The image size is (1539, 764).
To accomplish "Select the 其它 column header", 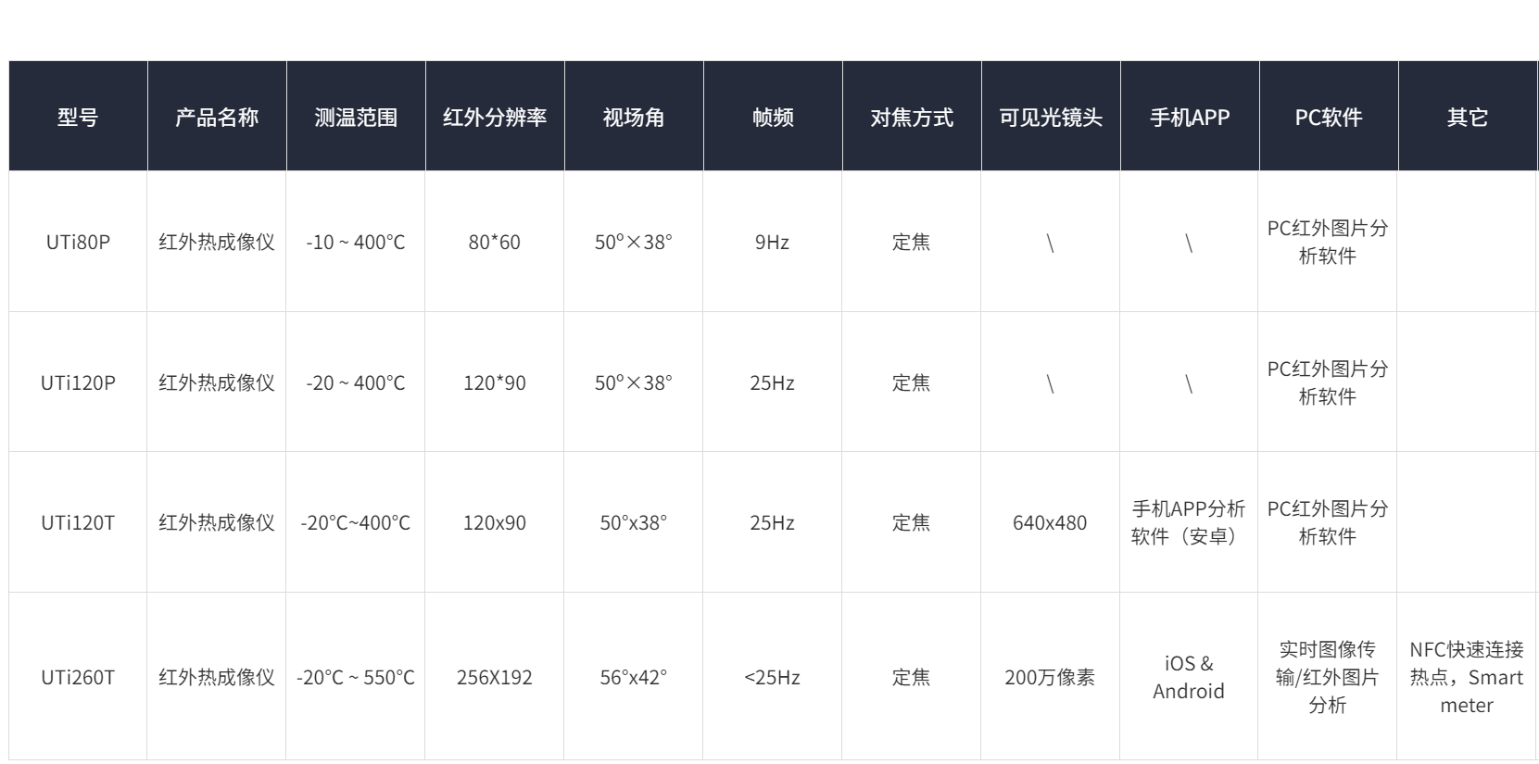I will 1468,118.
